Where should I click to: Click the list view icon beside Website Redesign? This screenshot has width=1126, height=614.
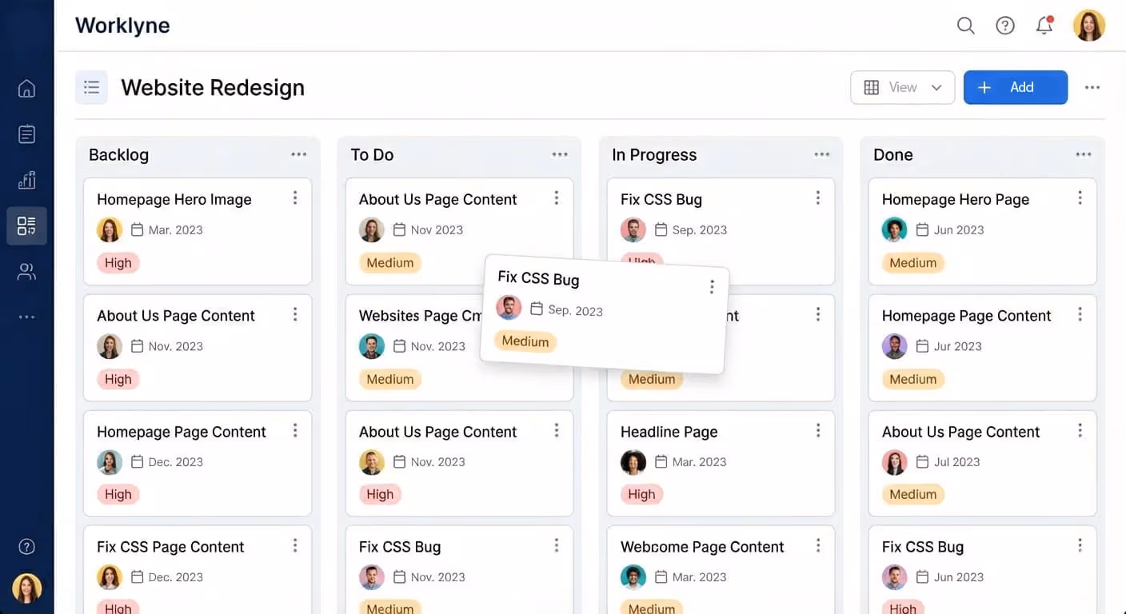(x=91, y=87)
